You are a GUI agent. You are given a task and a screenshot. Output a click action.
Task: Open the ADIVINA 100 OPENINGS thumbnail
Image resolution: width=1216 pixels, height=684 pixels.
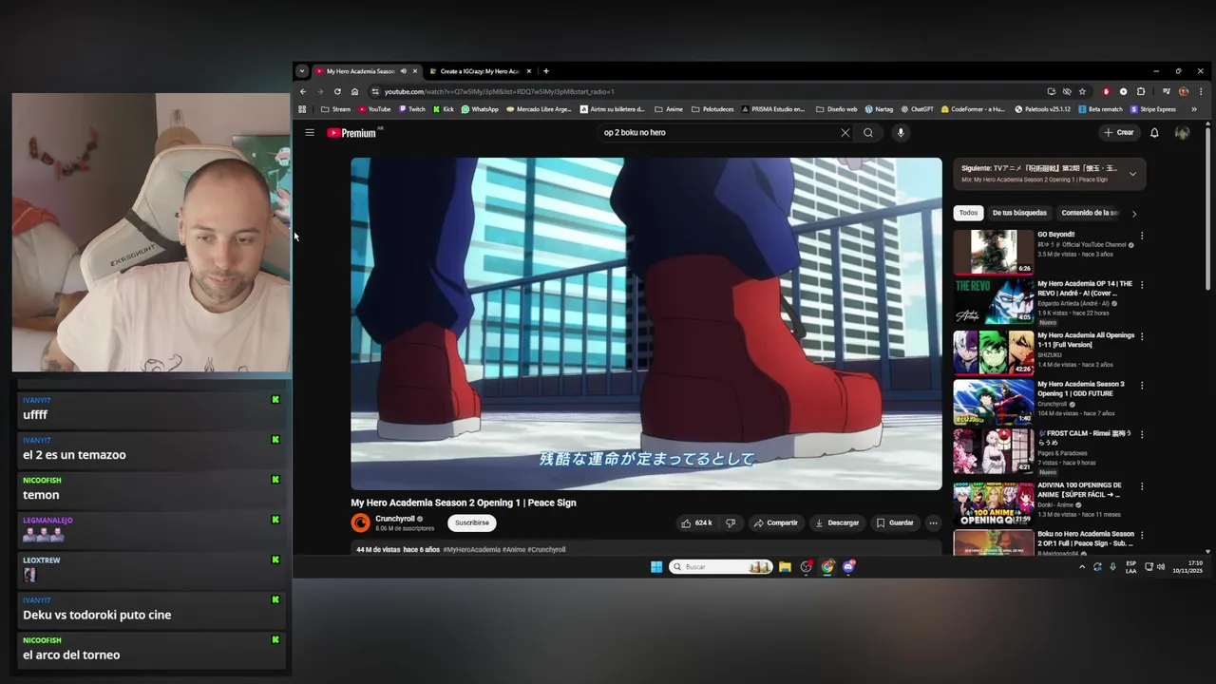[x=994, y=503]
